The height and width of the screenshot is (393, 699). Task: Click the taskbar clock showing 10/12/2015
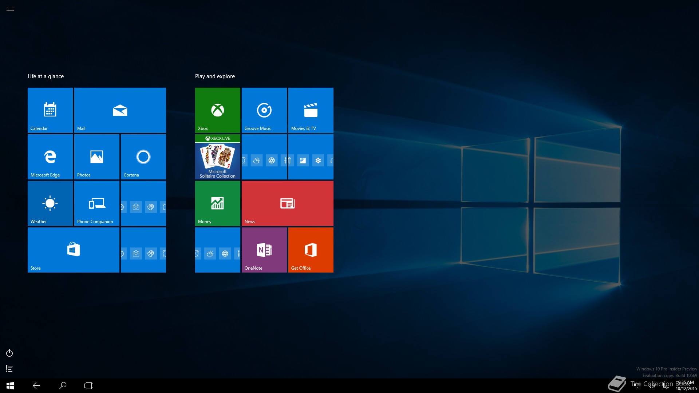686,386
